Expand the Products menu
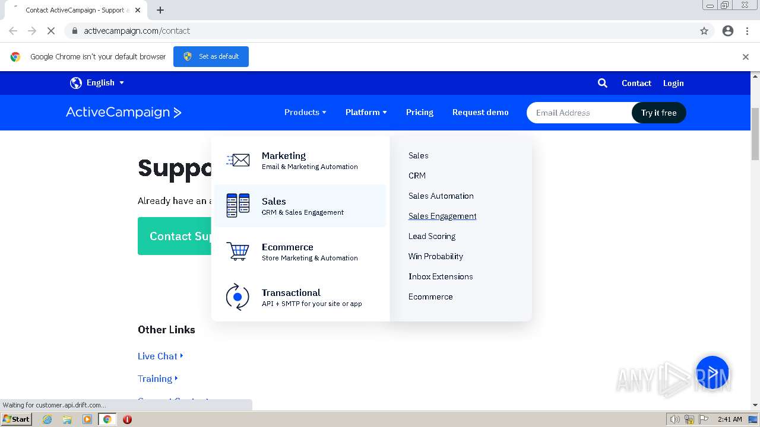The width and height of the screenshot is (760, 427). click(x=305, y=112)
